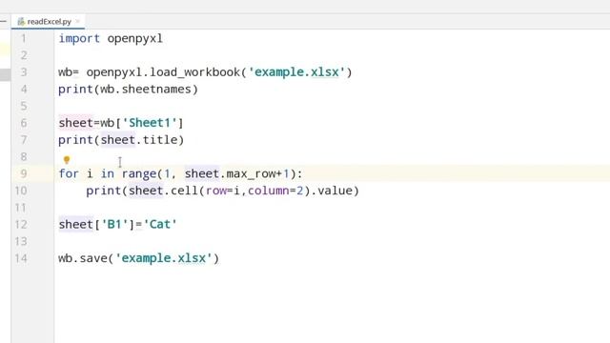The height and width of the screenshot is (343, 610).
Task: Click line number 9 in the gutter
Action: (x=23, y=173)
